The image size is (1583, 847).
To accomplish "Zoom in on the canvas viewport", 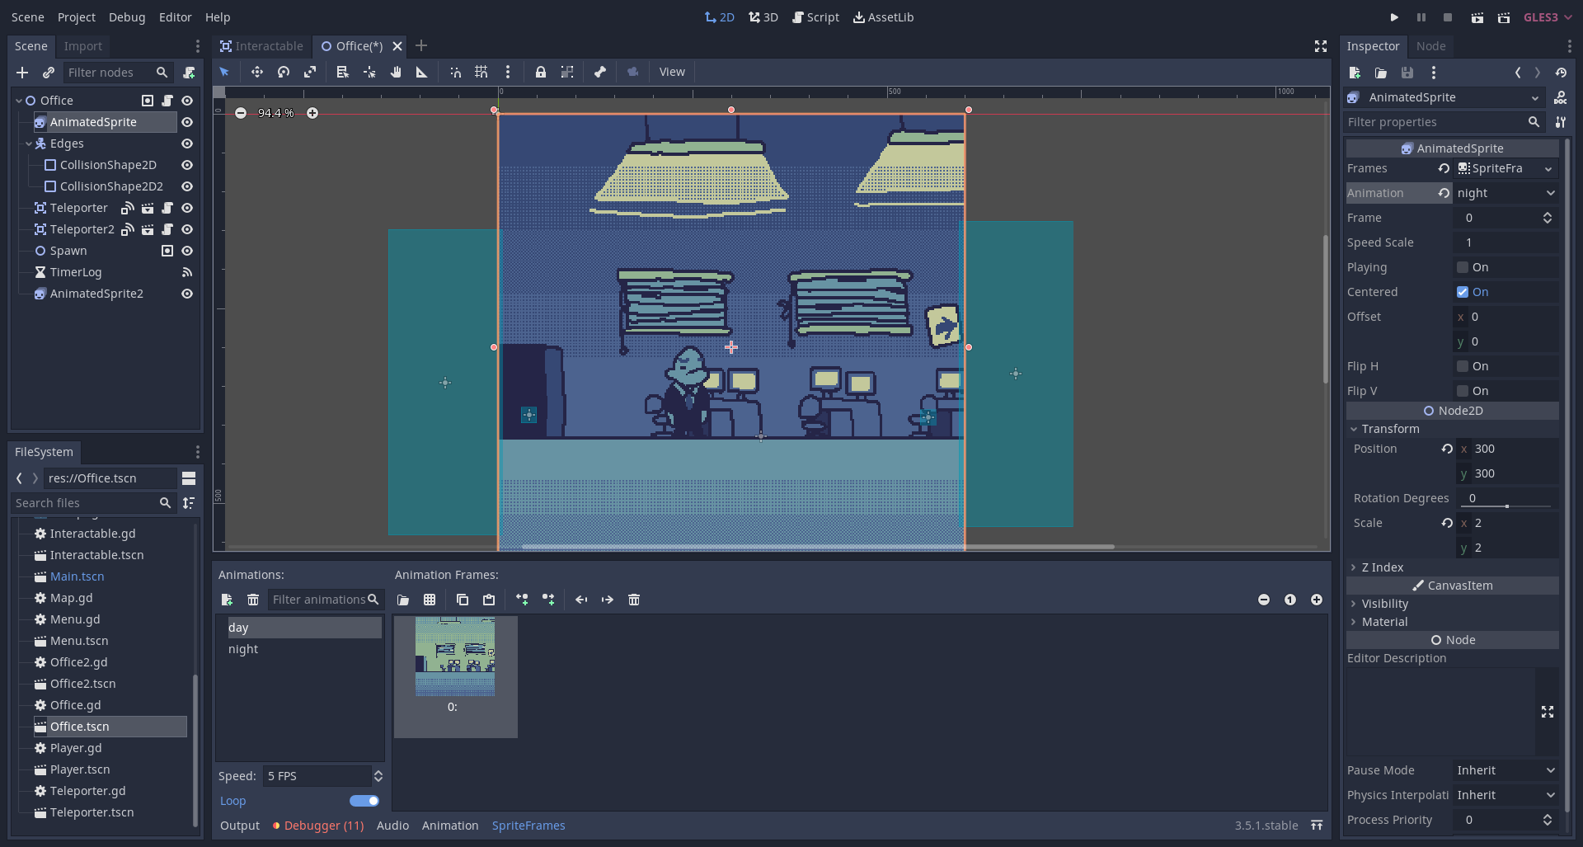I will coord(312,113).
